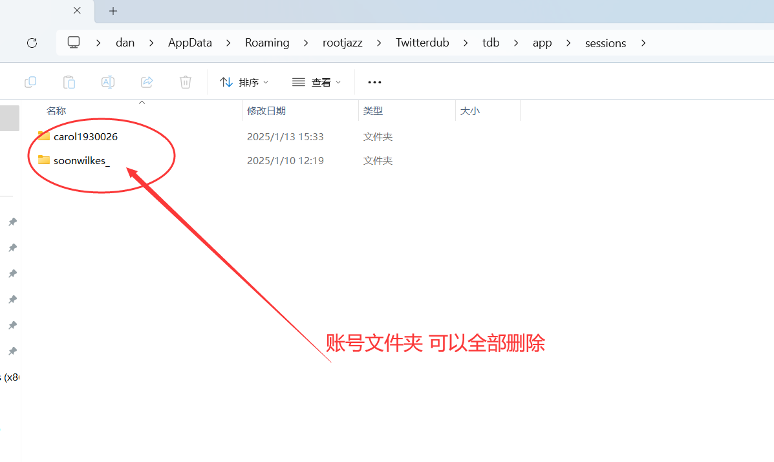Select the soonwilkes_ folder
Screen dimensions: 774x462
[81, 160]
